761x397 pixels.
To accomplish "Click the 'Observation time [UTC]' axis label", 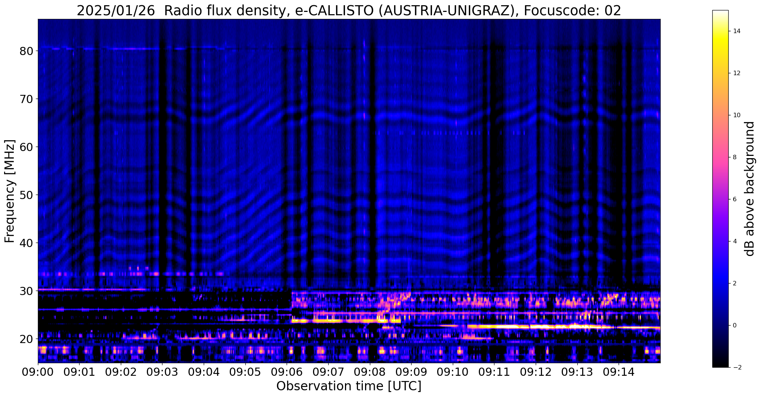I will [x=349, y=386].
